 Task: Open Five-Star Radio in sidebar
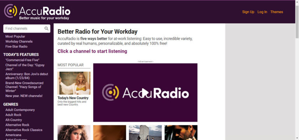[x=16, y=47]
